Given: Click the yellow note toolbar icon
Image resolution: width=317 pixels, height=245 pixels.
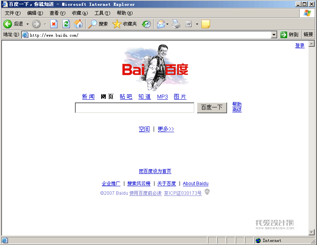Looking at the screenshot, I should click(206, 24).
